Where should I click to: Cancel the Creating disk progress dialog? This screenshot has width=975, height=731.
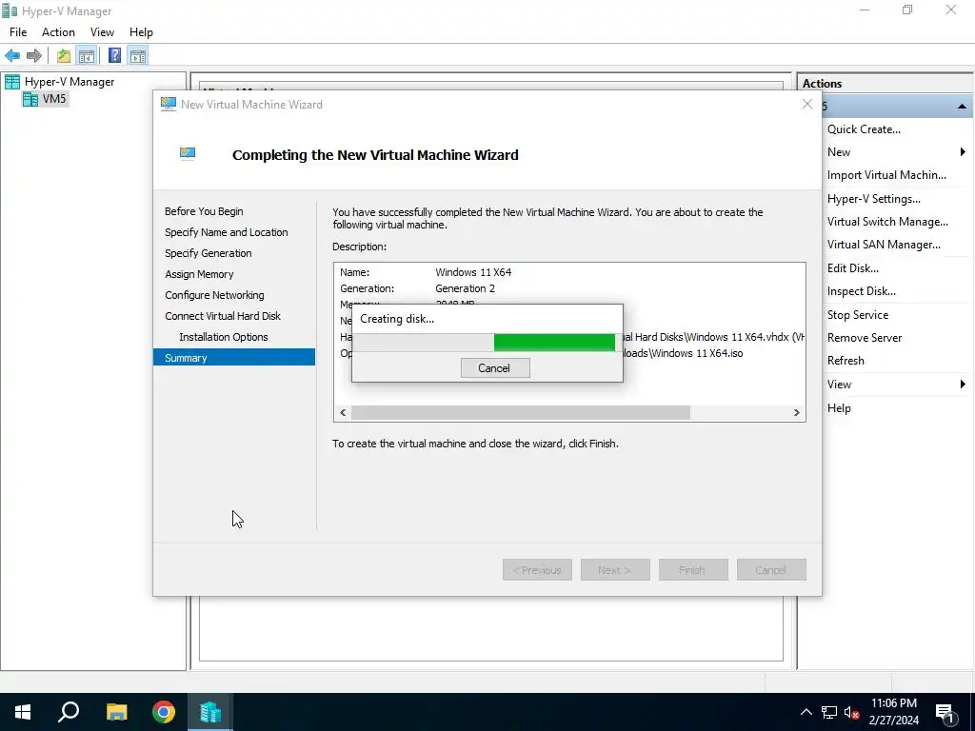(x=495, y=368)
